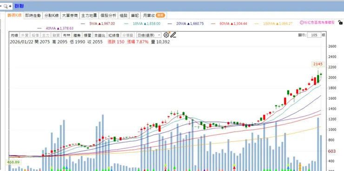Viewport: 344px width, 171px height.
Task: Toggle the 布林 bands button
Action: [x=66, y=35]
